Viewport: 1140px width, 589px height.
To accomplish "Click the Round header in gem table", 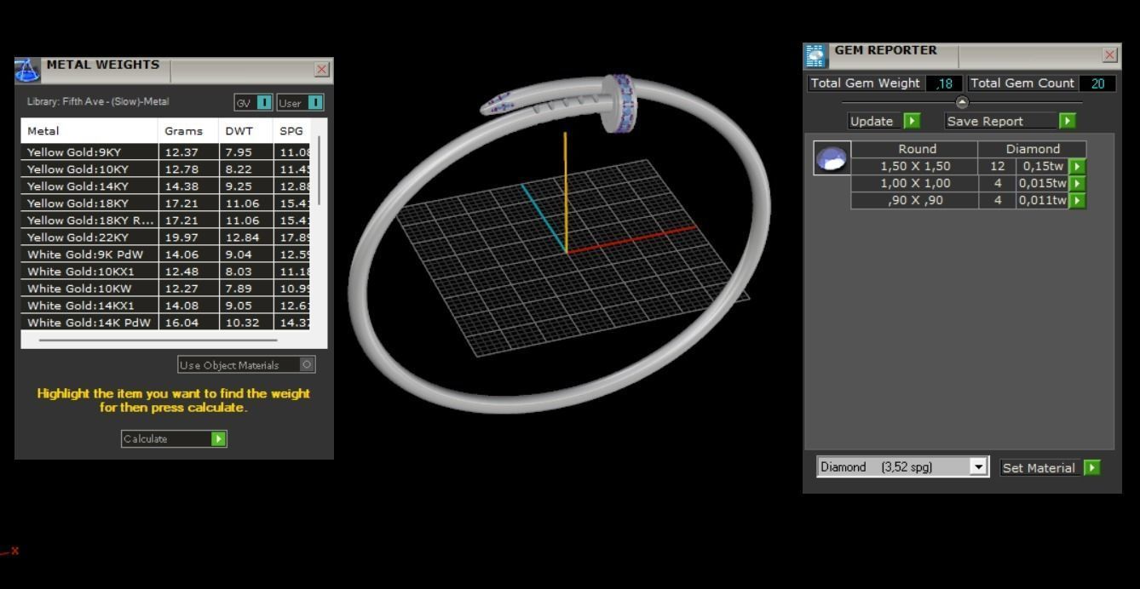I will click(x=917, y=149).
